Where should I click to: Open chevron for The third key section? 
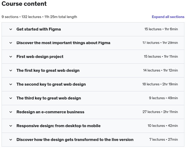[x=11, y=98]
